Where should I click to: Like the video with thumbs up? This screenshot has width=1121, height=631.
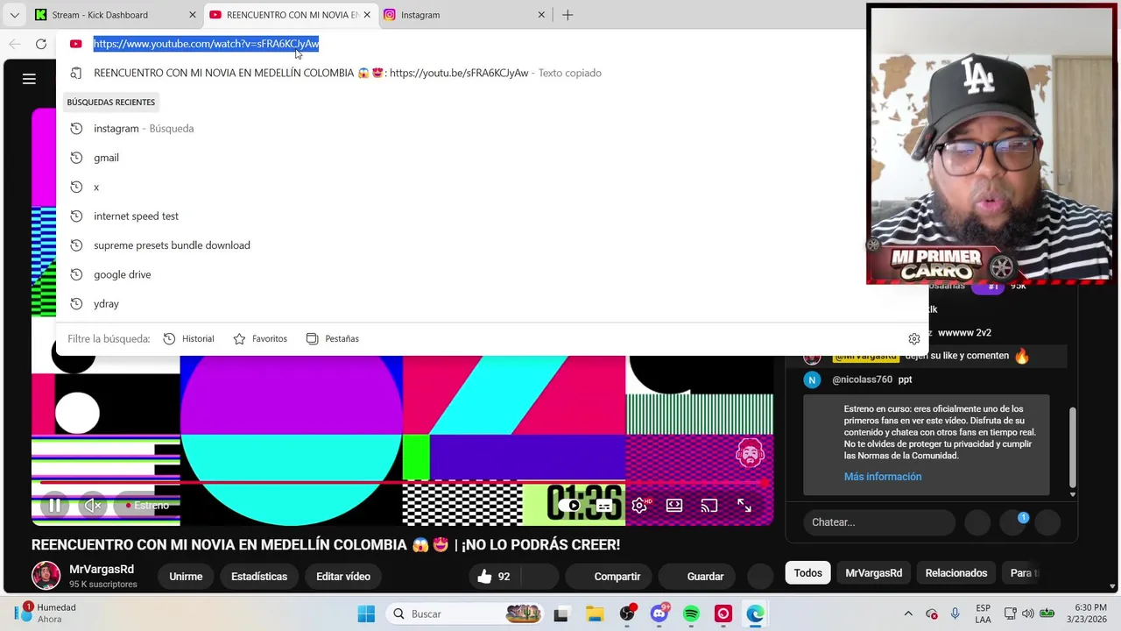pos(493,577)
